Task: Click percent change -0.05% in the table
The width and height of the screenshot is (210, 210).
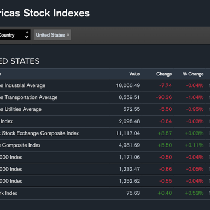Action: [195, 169]
